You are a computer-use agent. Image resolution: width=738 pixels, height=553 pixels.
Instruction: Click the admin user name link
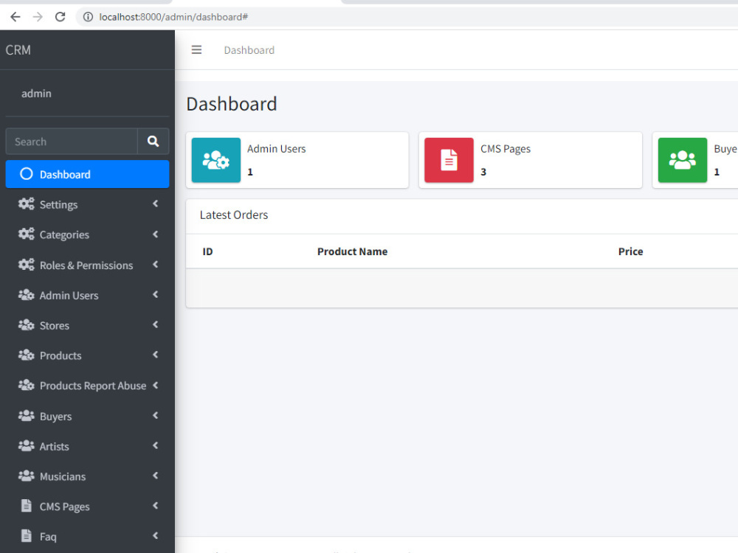point(36,94)
